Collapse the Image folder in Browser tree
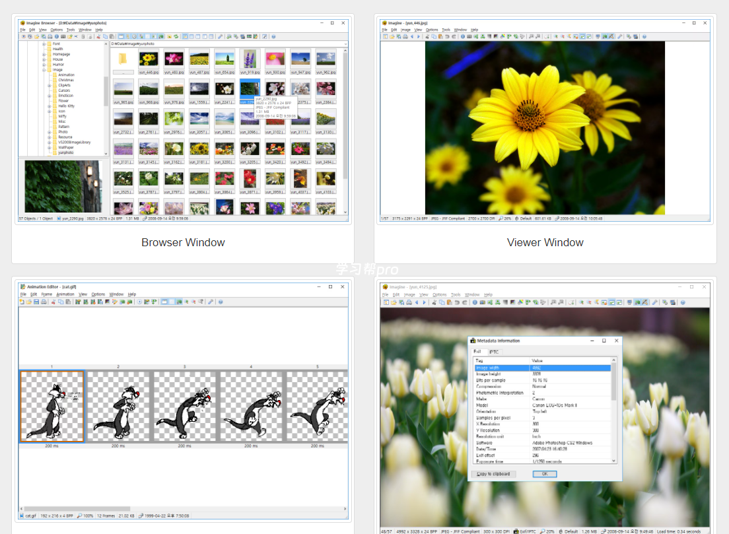The width and height of the screenshot is (729, 534). tap(44, 70)
